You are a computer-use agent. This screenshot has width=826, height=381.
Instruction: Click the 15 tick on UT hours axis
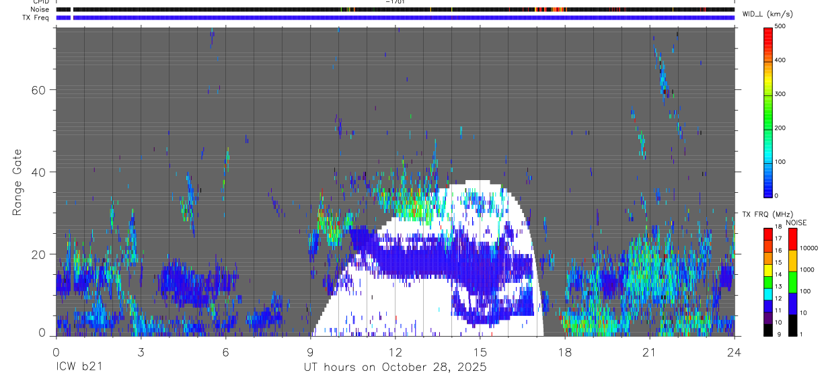tap(480, 352)
